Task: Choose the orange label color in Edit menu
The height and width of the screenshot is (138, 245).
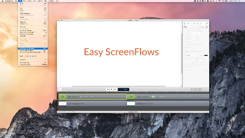Action: 28,56
